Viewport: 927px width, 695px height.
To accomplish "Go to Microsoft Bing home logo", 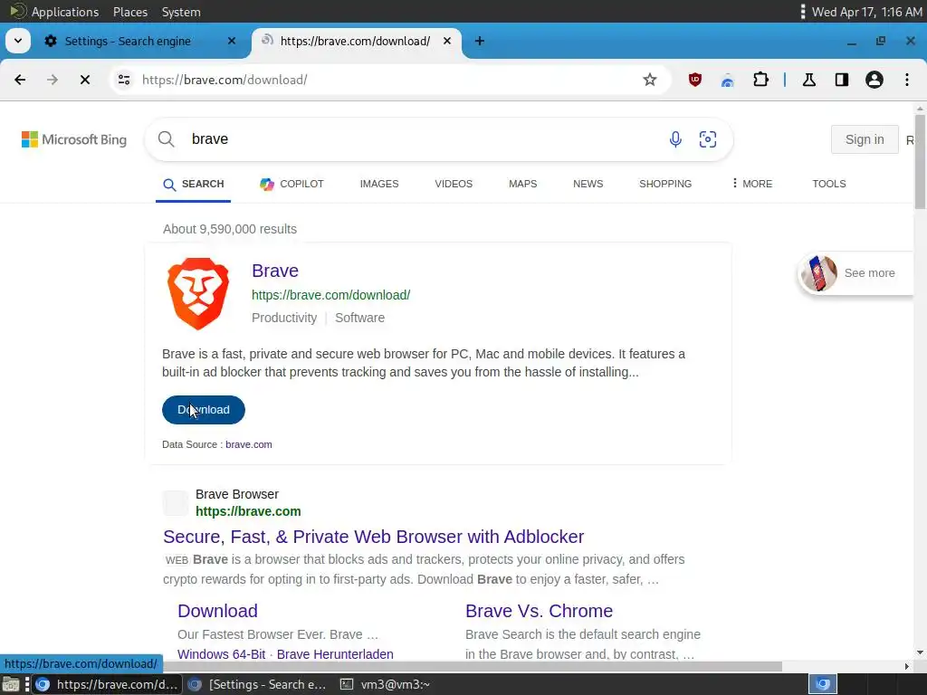I will click(74, 139).
